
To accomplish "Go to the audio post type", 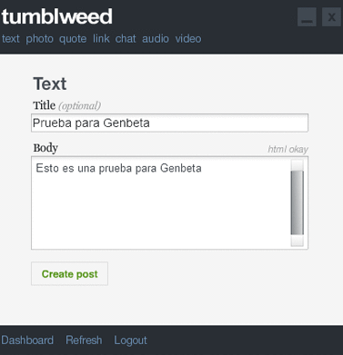I will click(x=156, y=39).
